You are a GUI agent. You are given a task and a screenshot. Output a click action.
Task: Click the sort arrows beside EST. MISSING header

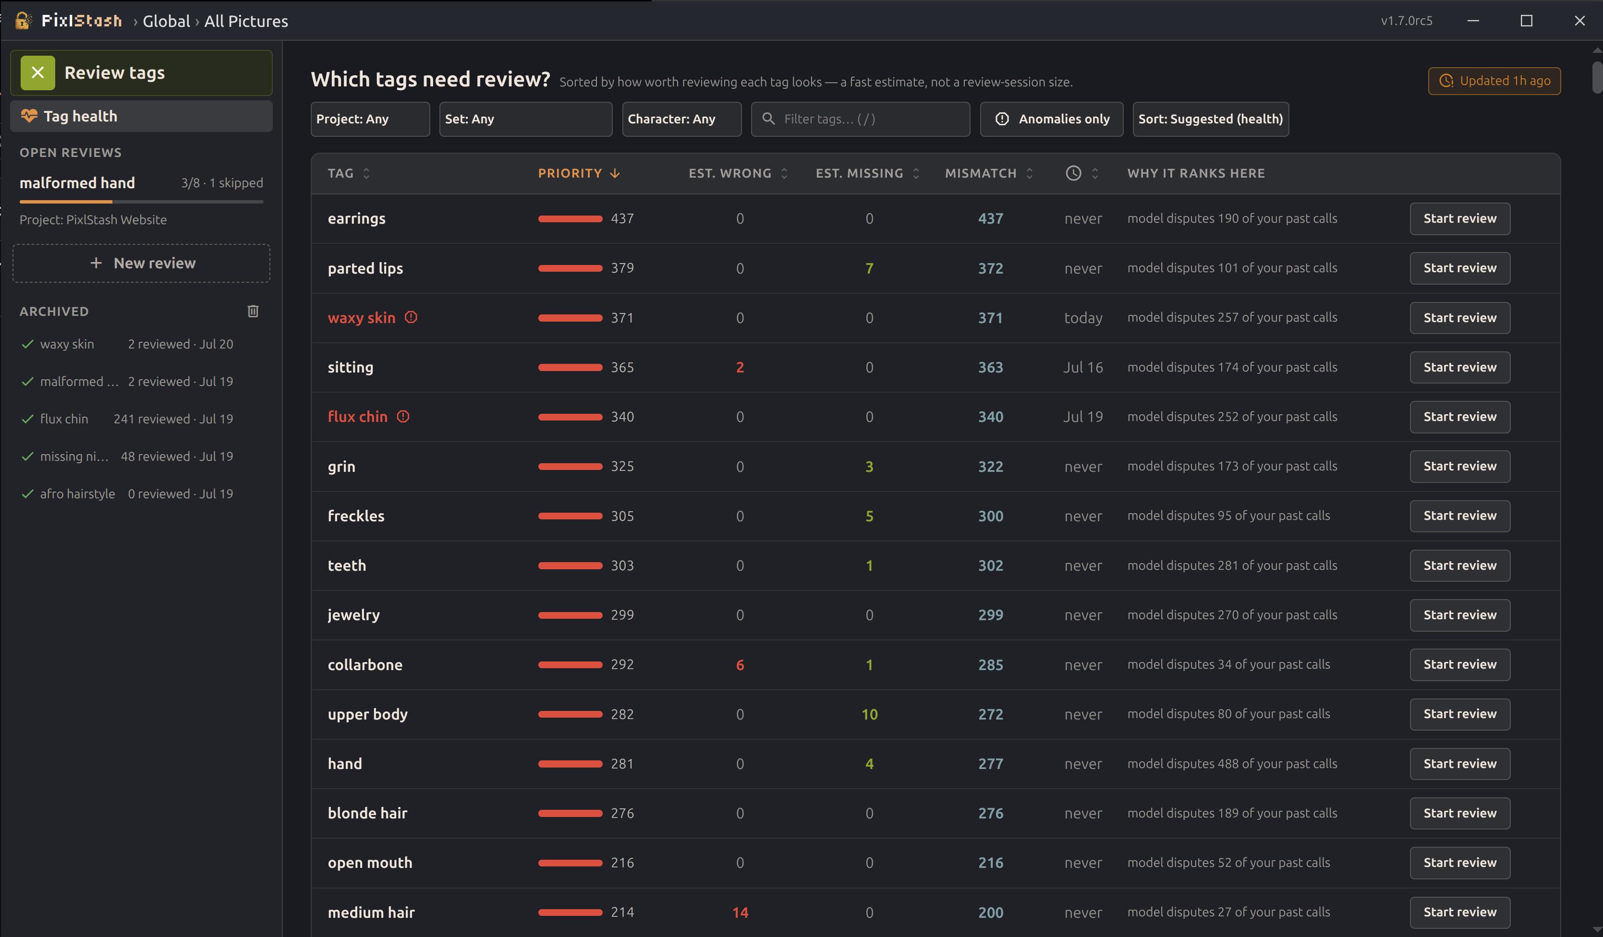pos(916,173)
